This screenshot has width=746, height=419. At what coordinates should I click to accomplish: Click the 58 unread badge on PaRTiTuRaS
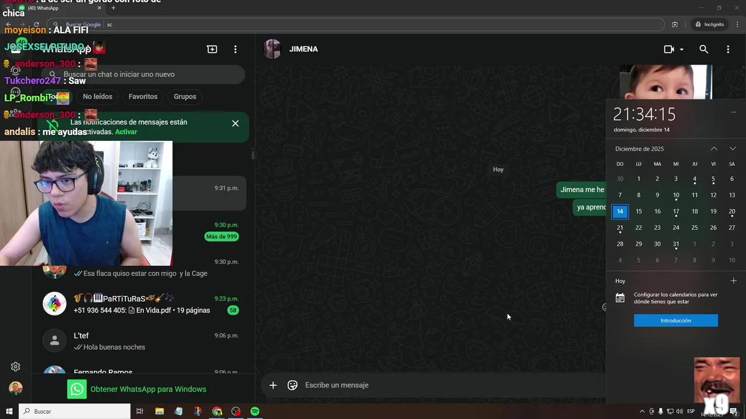pos(233,310)
